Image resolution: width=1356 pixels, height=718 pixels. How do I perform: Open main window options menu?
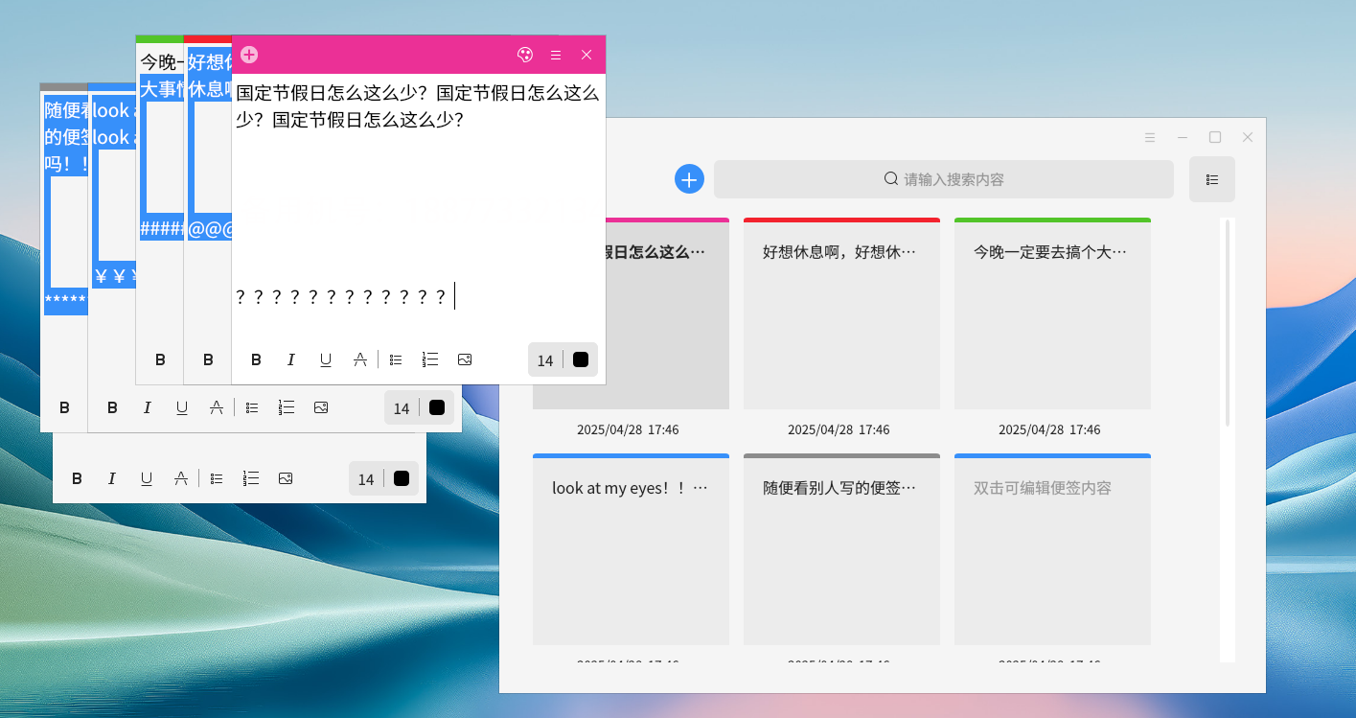pyautogui.click(x=1149, y=137)
